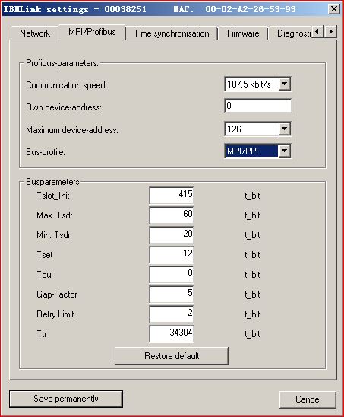Click Save permanently
344x417 pixels.
(x=66, y=399)
